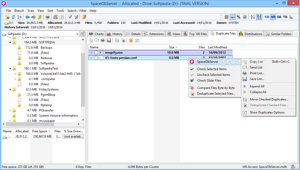
Task: Expand the 65-fonts-persian.conf duplicate group
Action: (x=91, y=58)
